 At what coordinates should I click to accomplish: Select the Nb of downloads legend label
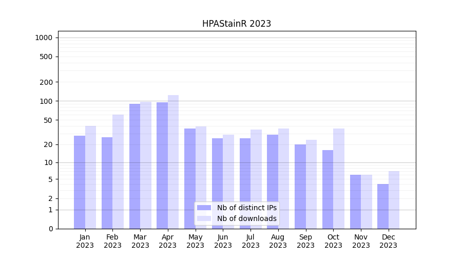[x=246, y=218]
